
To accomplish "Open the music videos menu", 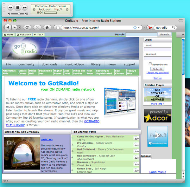I will click(x=74, y=64).
